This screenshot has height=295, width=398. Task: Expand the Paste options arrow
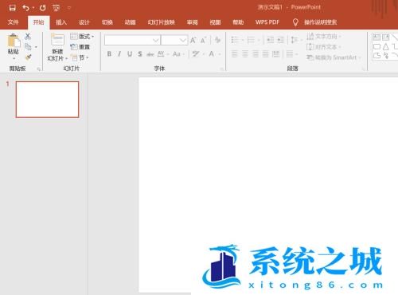point(14,58)
